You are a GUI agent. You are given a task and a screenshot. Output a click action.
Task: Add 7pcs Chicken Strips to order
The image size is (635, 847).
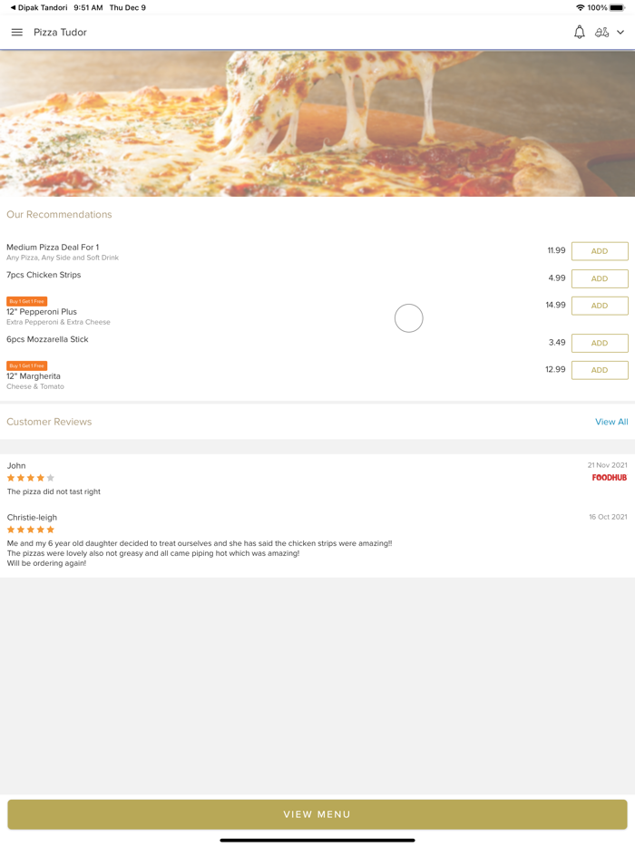[x=599, y=278]
